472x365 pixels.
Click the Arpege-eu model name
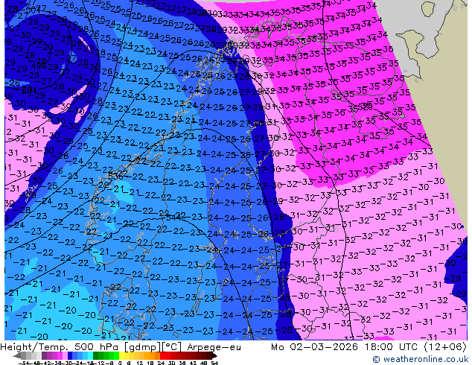pyautogui.click(x=214, y=347)
